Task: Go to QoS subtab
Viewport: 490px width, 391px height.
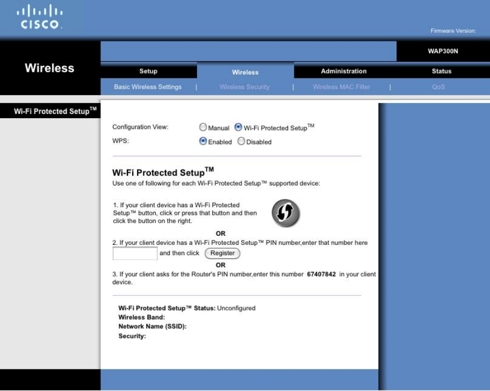Action: [438, 87]
